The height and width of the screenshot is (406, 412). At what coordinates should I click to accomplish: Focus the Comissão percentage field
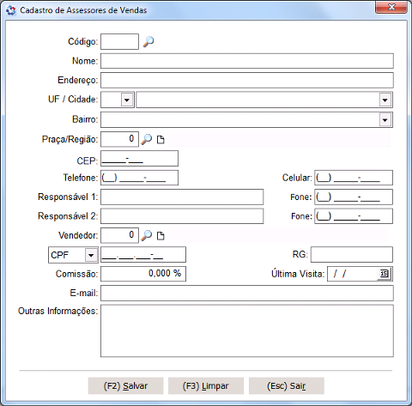tap(143, 274)
